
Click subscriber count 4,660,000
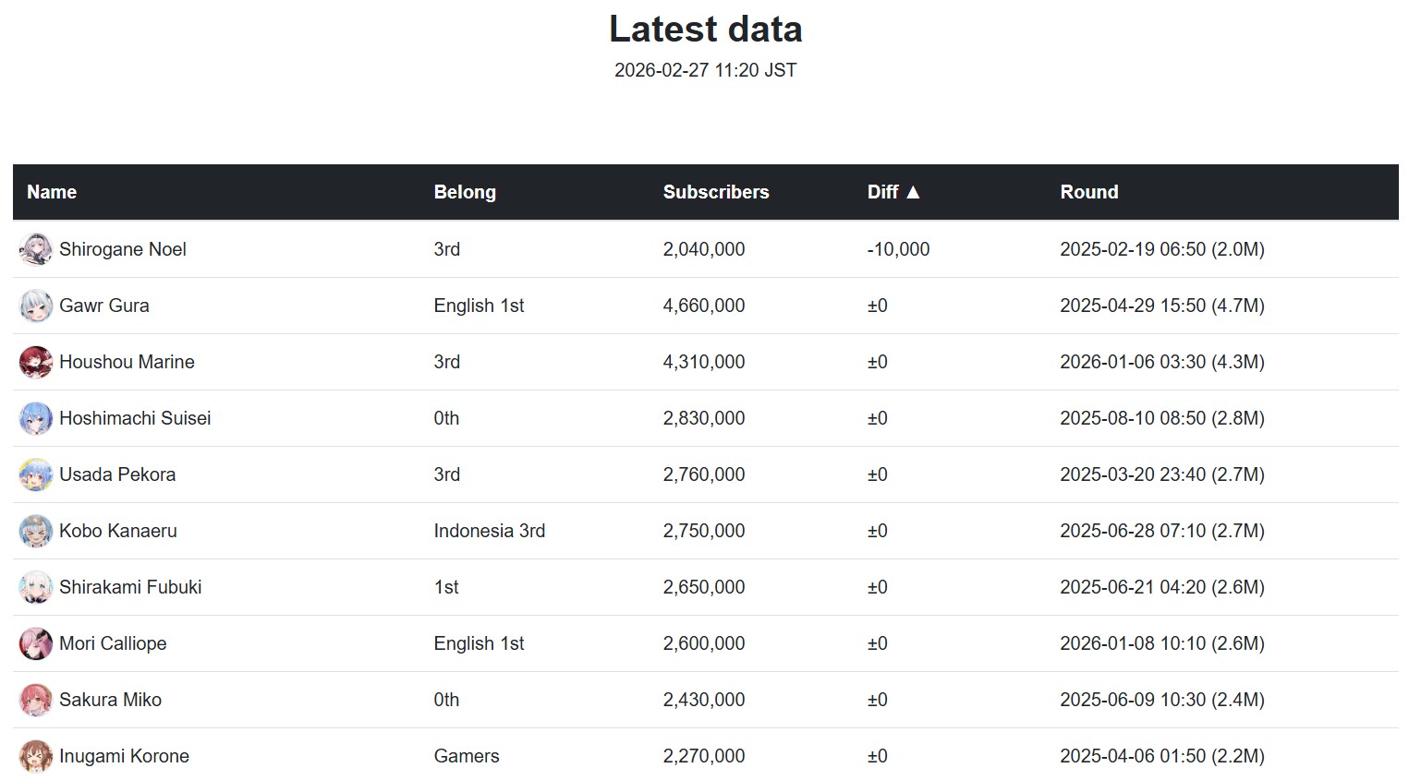(x=704, y=306)
